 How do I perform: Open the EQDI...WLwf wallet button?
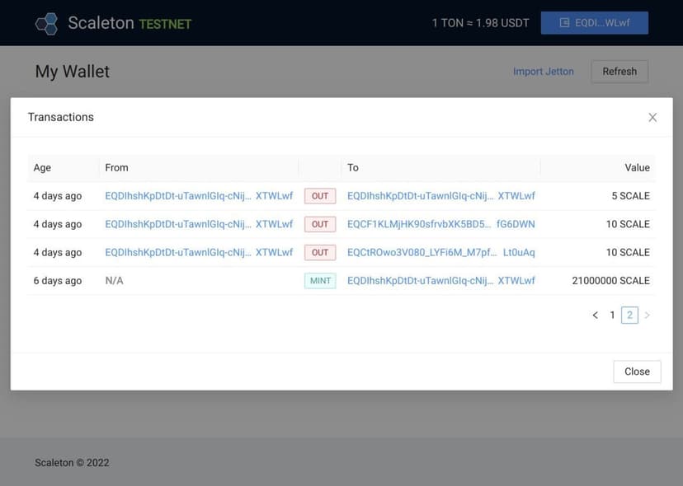pyautogui.click(x=594, y=23)
